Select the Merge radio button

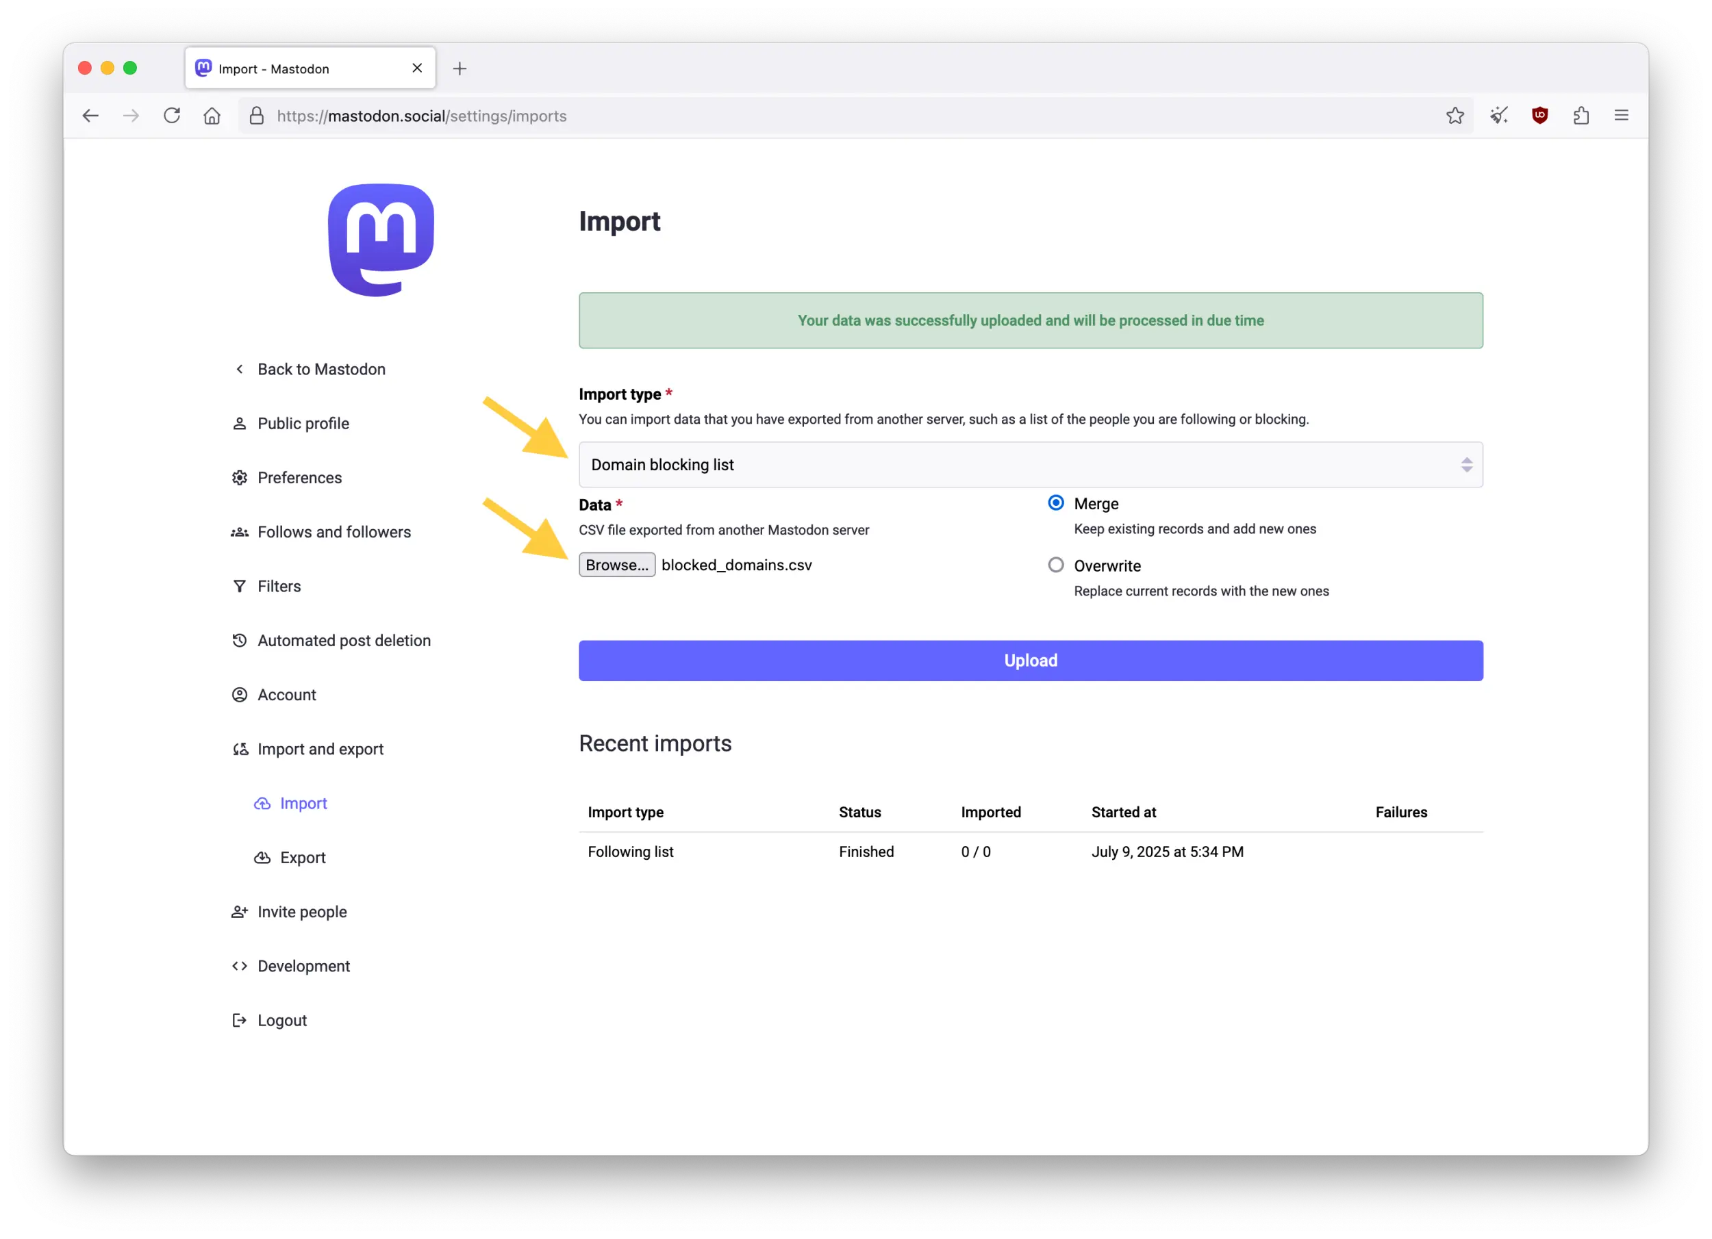coord(1055,502)
